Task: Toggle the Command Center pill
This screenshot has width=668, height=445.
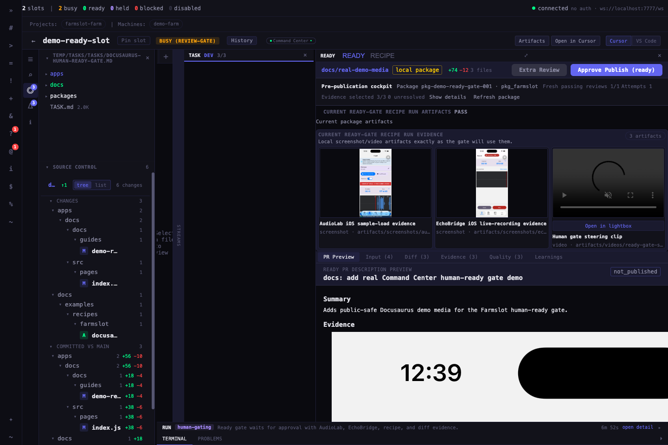Action: (x=291, y=41)
